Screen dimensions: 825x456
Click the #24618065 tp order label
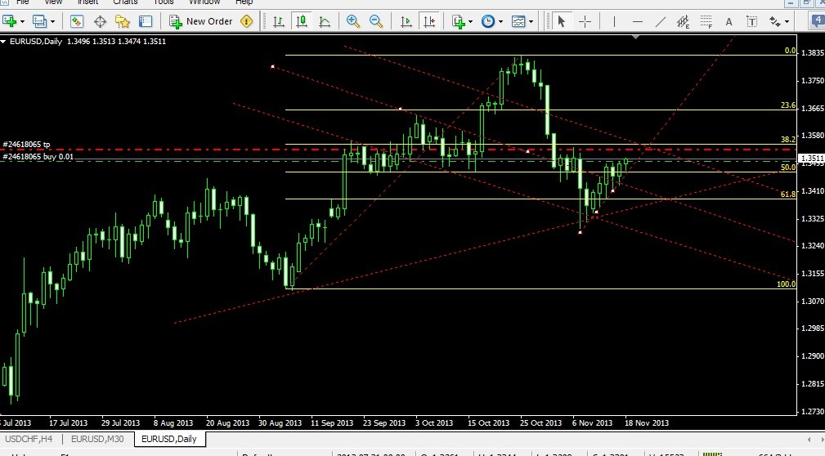click(26, 144)
